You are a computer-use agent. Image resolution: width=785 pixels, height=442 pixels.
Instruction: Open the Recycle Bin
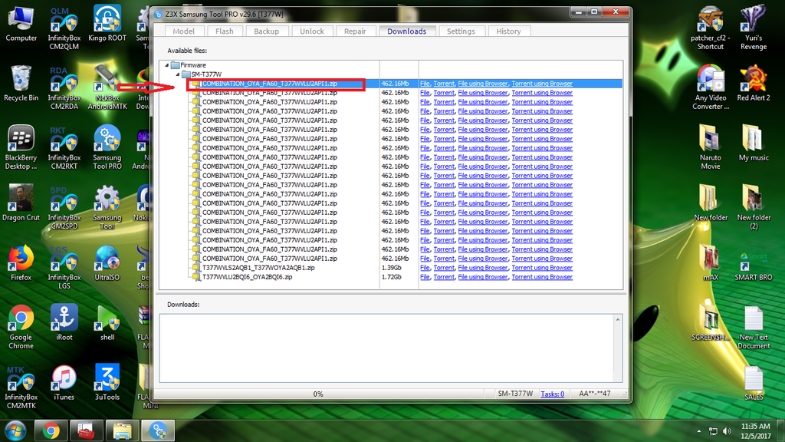tap(21, 84)
